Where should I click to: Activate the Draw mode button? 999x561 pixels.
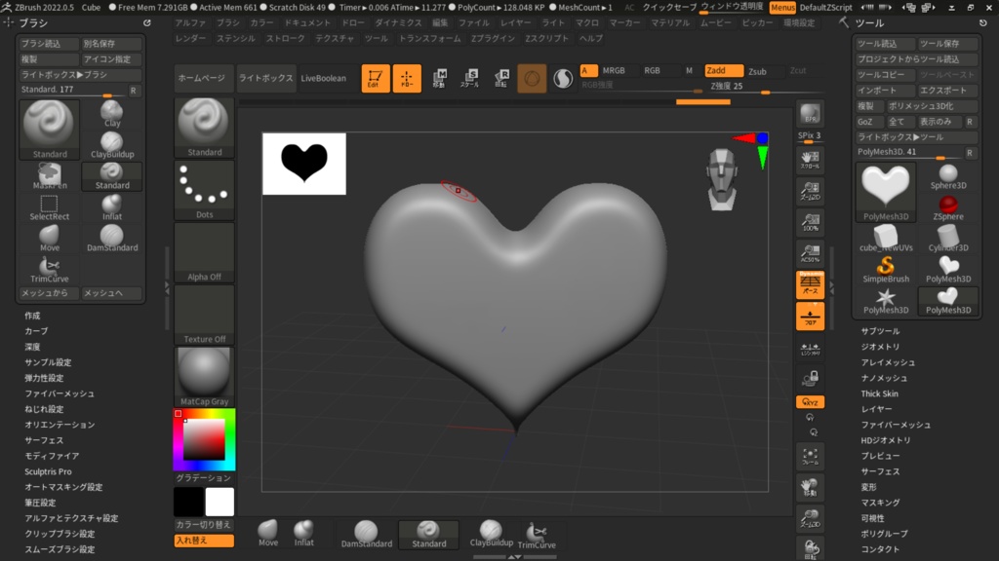coord(407,78)
